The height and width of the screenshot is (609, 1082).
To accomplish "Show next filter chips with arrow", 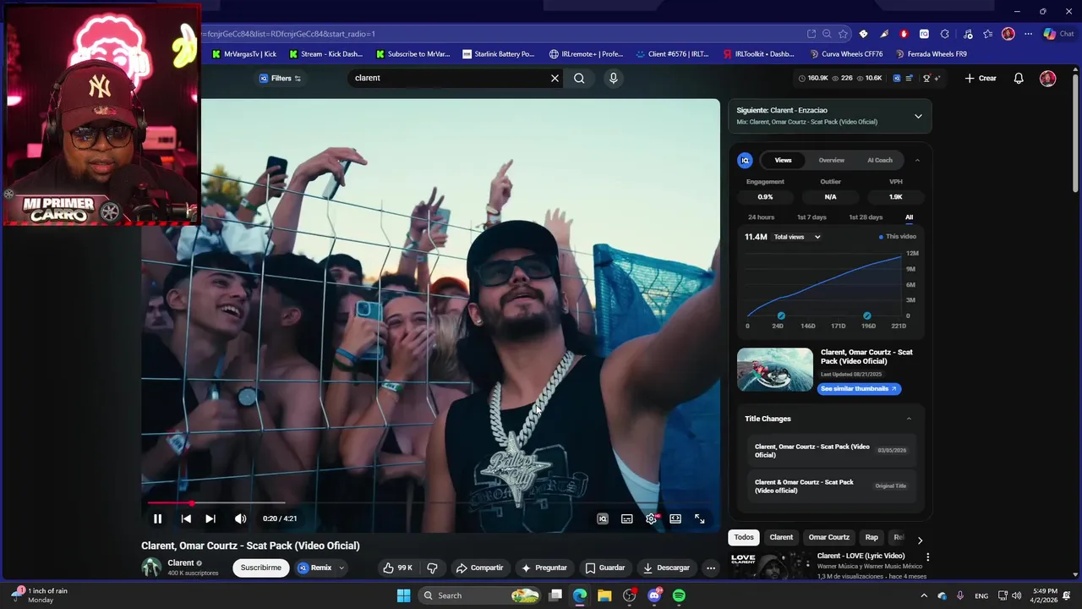I will click(x=920, y=540).
